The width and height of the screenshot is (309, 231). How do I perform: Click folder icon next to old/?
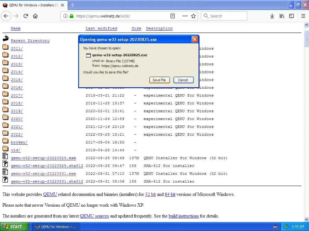point(5,149)
